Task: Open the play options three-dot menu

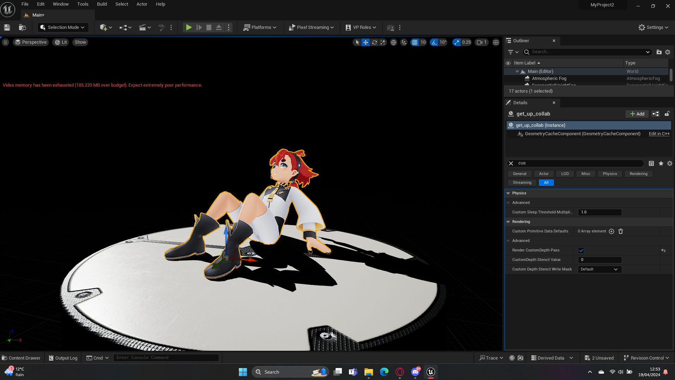Action: tap(229, 27)
